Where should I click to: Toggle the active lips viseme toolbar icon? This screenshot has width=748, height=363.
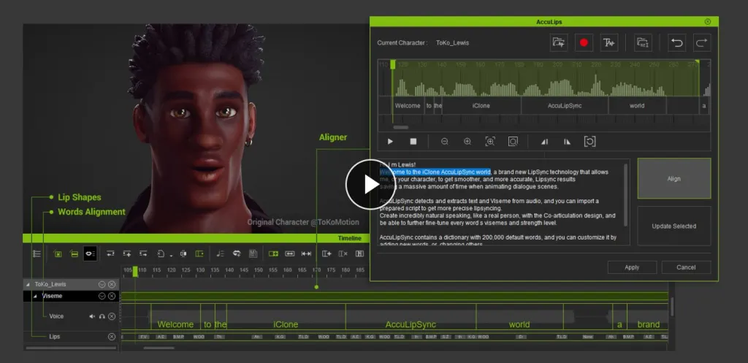pos(90,253)
